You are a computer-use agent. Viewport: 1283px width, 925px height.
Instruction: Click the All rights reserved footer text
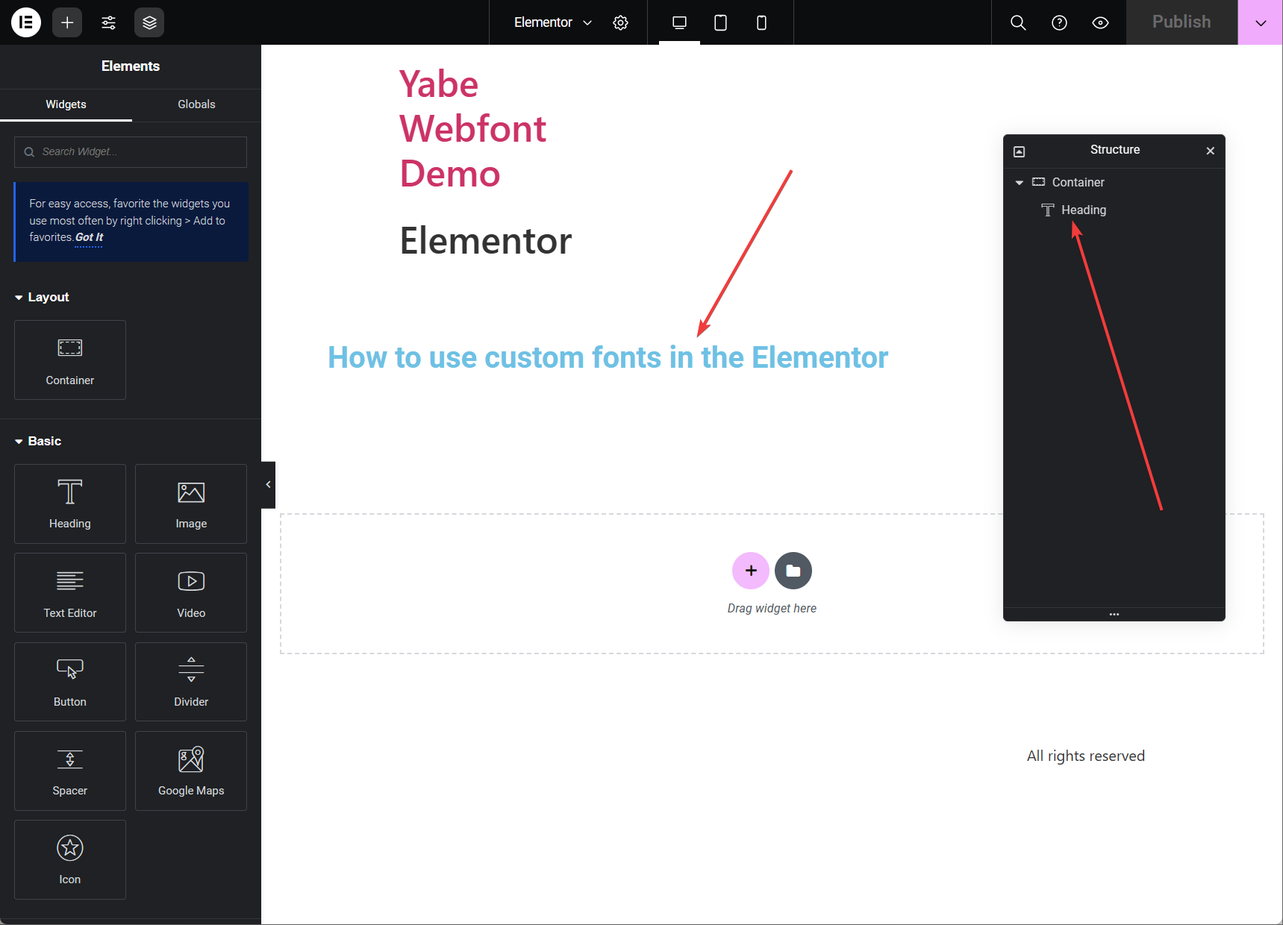click(x=1085, y=756)
